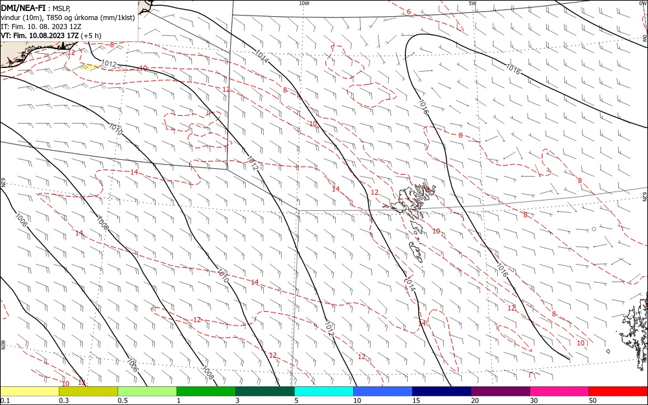
Task: Click the legend value 0.5
Action: tap(122, 400)
